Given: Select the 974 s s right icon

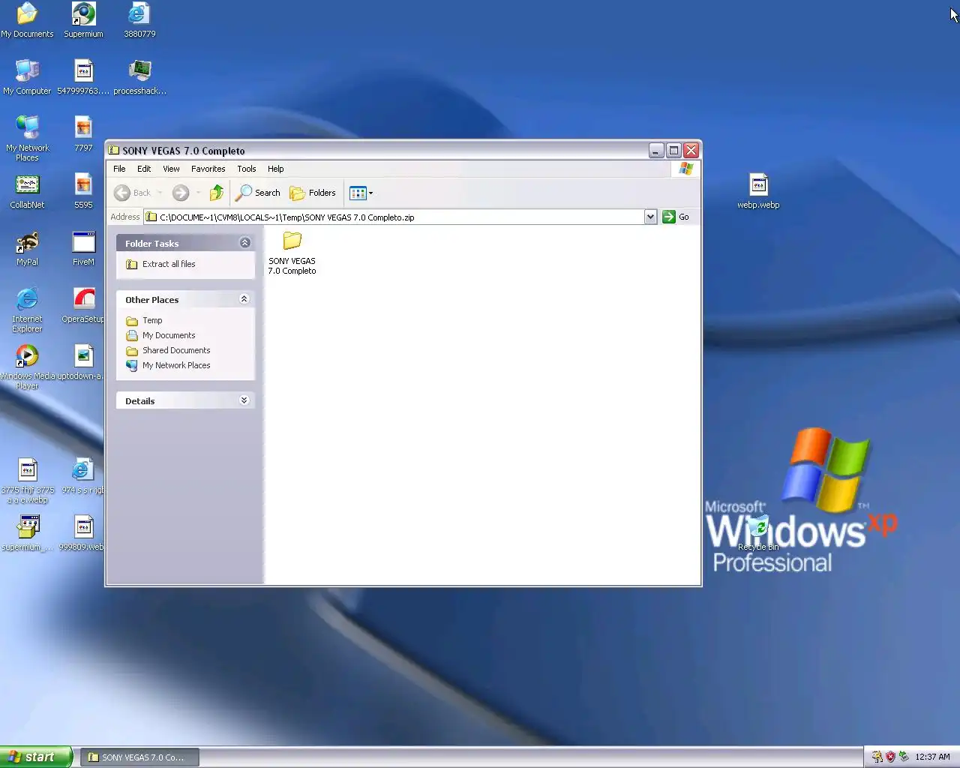Looking at the screenshot, I should click(83, 476).
